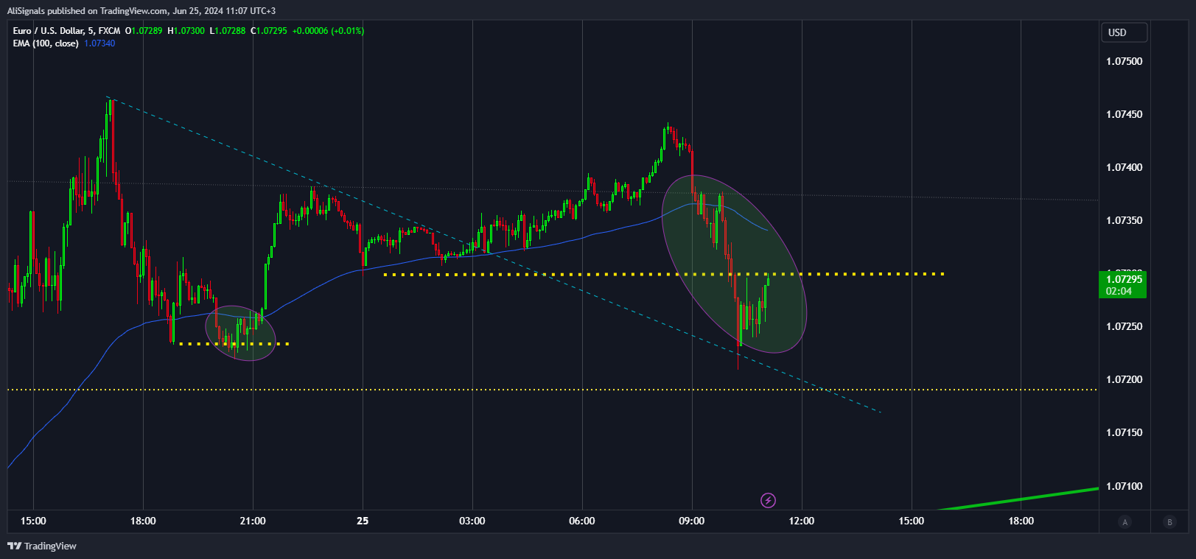Click the 12:00 time axis label

click(802, 521)
